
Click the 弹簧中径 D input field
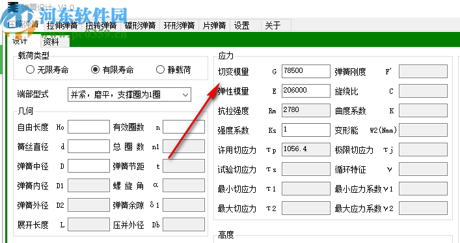pos(89,166)
